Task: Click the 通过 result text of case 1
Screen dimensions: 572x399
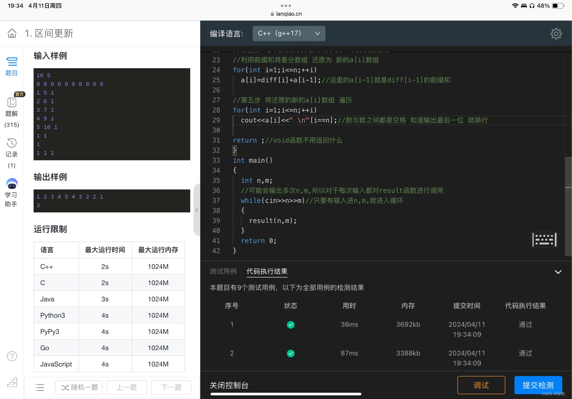Action: click(x=525, y=324)
